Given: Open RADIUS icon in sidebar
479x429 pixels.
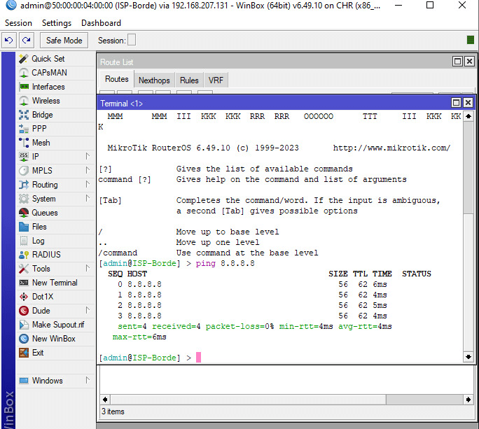Looking at the screenshot, I should pyautogui.click(x=24, y=255).
